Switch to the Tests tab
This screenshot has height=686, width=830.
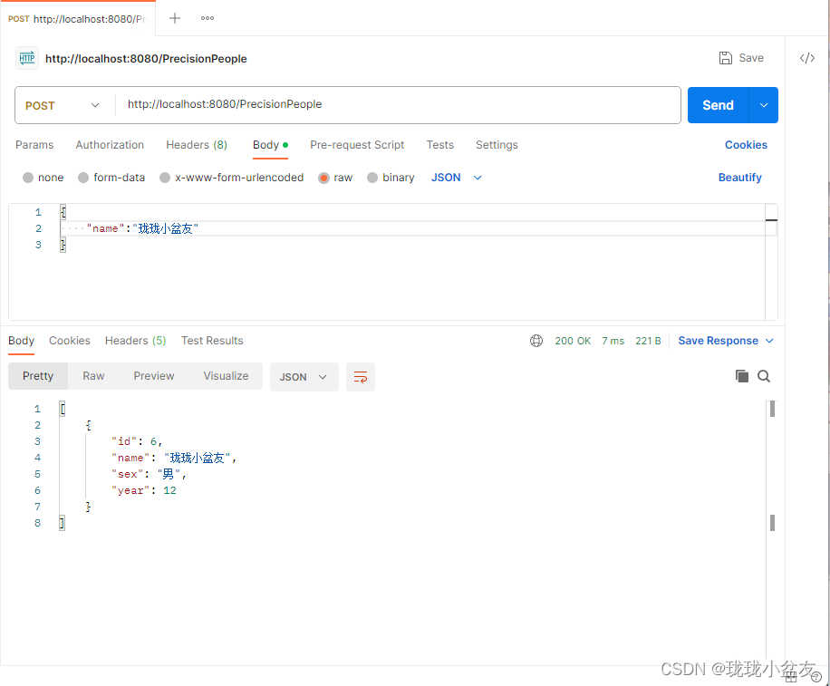coord(439,145)
